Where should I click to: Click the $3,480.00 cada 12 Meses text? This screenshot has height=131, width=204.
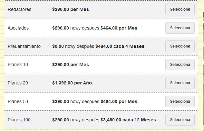click(128, 120)
